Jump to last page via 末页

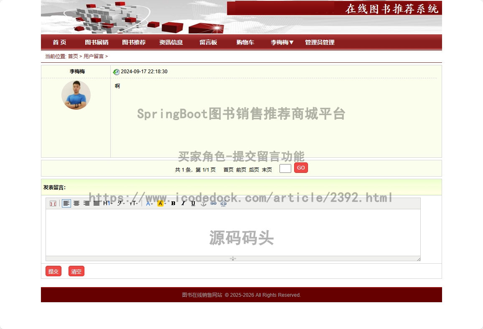tap(267, 170)
